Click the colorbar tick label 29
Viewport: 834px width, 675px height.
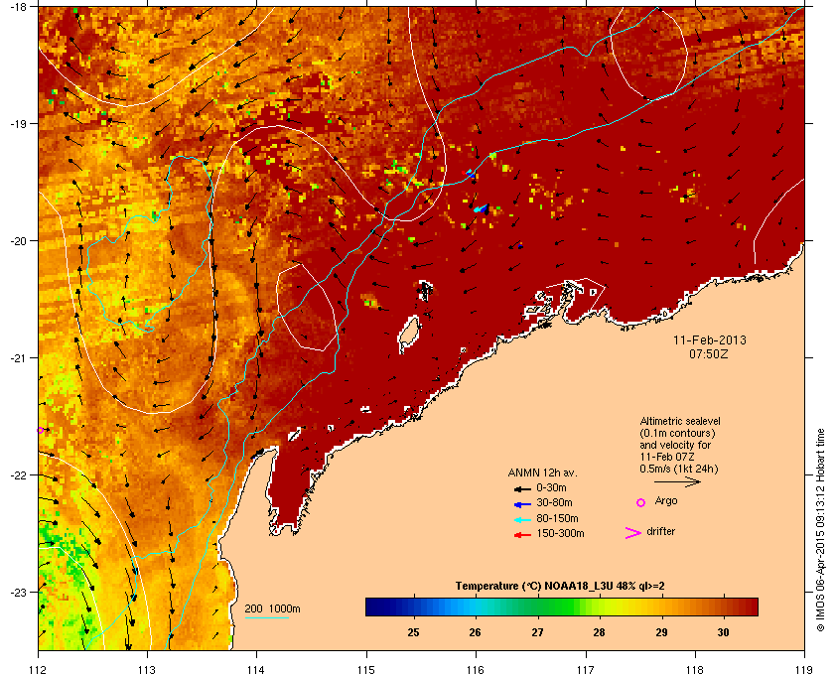[661, 632]
